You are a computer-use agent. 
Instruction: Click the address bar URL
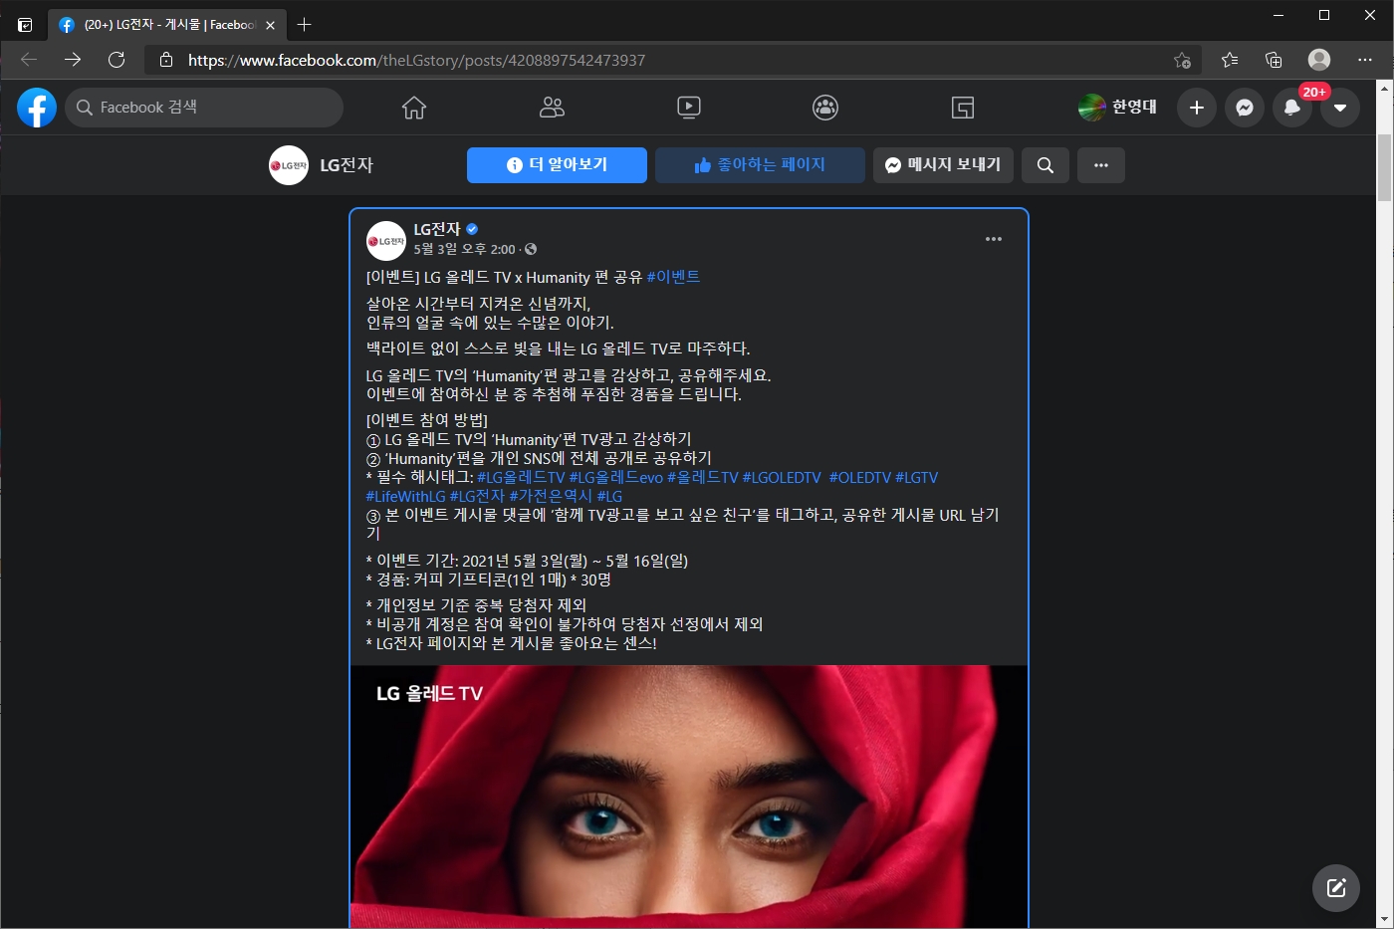point(417,60)
